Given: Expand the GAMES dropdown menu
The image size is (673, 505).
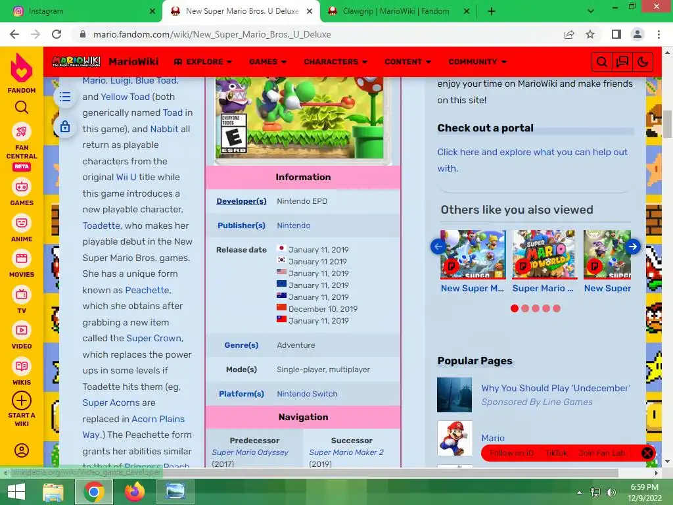Looking at the screenshot, I should (268, 62).
